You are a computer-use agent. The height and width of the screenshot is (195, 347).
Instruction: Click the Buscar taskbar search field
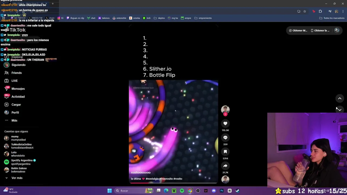pyautogui.click(x=134, y=191)
